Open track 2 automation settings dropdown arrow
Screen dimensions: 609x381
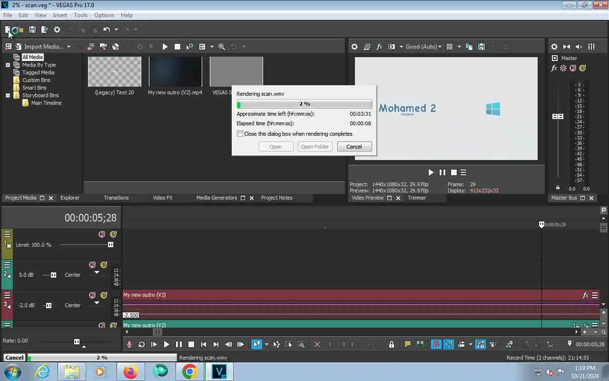pyautogui.click(x=97, y=273)
